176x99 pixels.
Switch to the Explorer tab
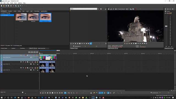tap(13, 48)
